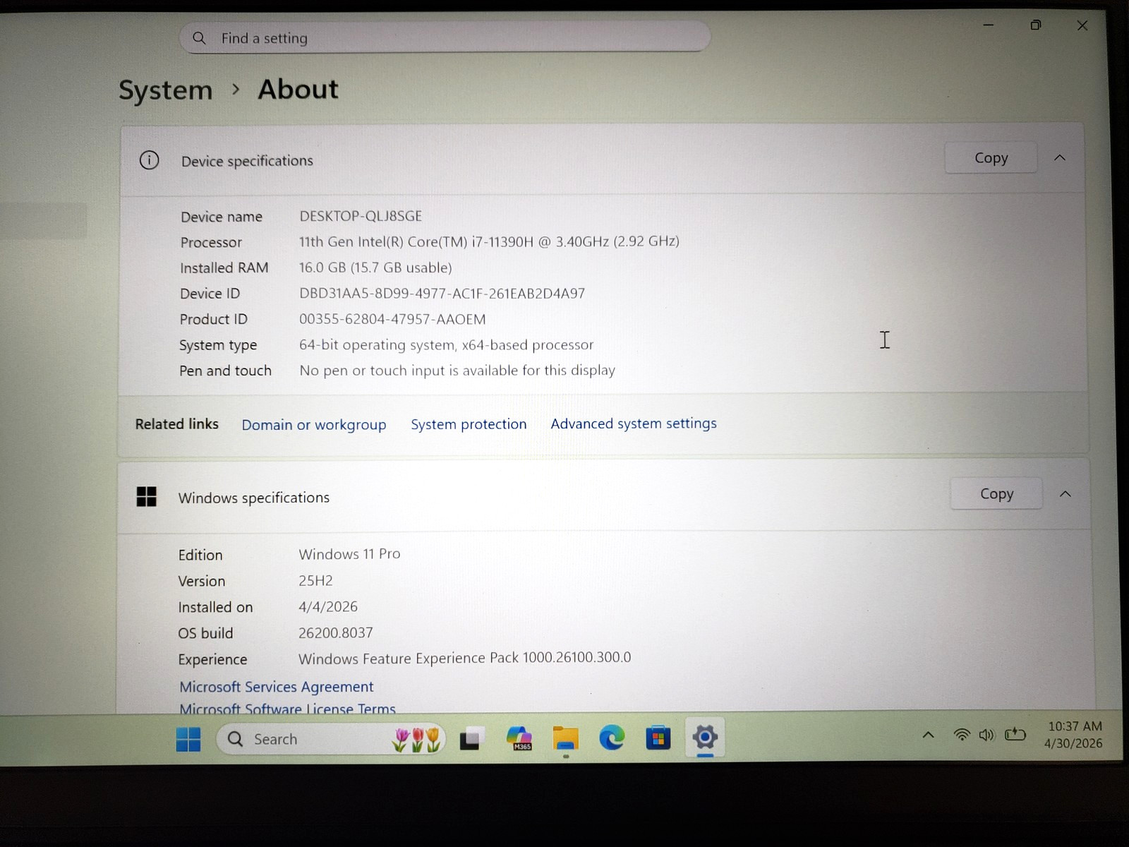Select the 16.0 GB installed RAM value
Viewport: 1129px width, 847px height.
(375, 268)
